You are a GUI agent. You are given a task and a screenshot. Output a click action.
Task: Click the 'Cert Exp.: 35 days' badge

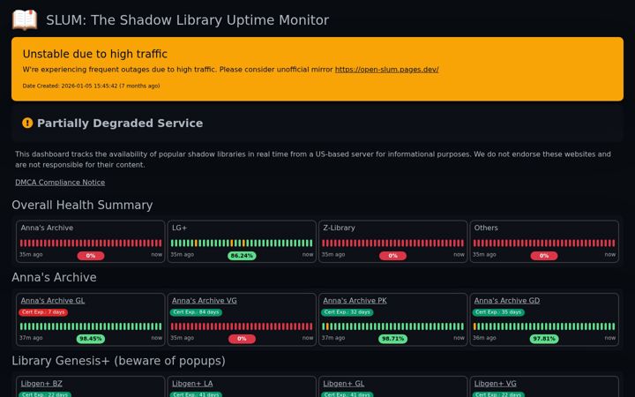point(498,312)
